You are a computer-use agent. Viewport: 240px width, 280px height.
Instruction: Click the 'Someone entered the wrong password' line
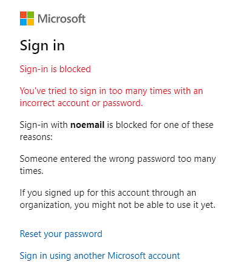tap(118, 159)
